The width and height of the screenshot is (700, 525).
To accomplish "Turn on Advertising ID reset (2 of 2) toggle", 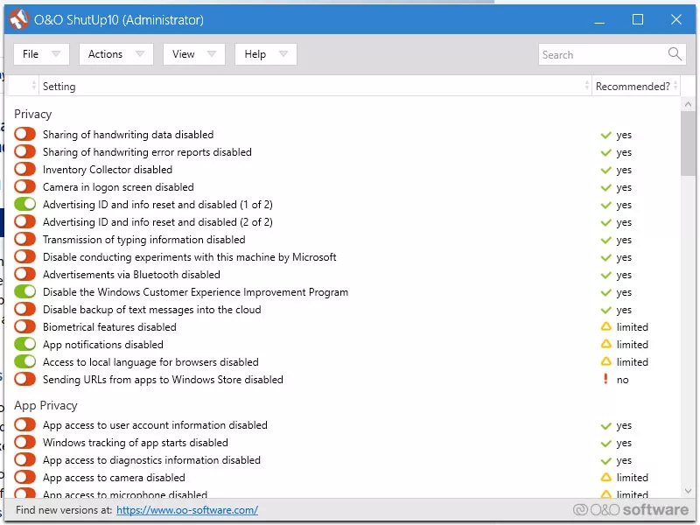I will (24, 221).
